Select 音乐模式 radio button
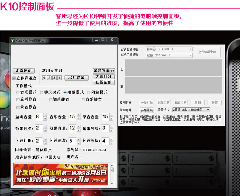This screenshot has width=240, height=196. pos(18,92)
